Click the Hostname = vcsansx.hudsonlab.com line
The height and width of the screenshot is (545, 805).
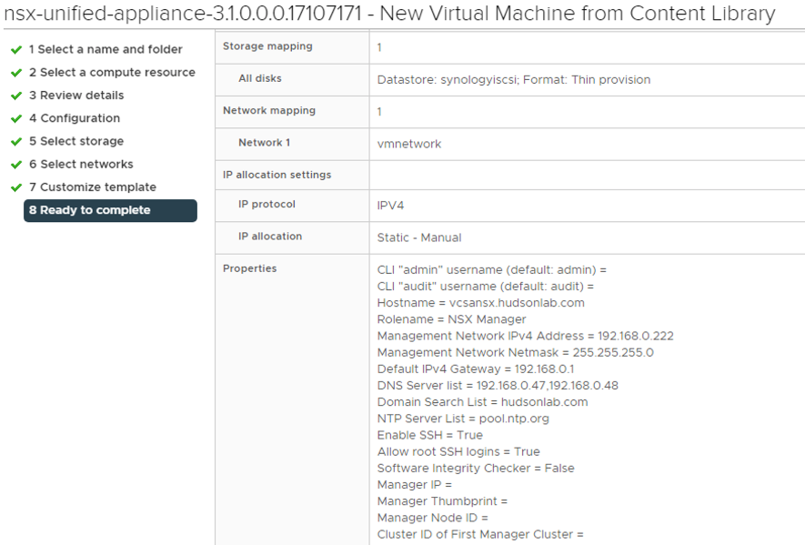tap(480, 303)
